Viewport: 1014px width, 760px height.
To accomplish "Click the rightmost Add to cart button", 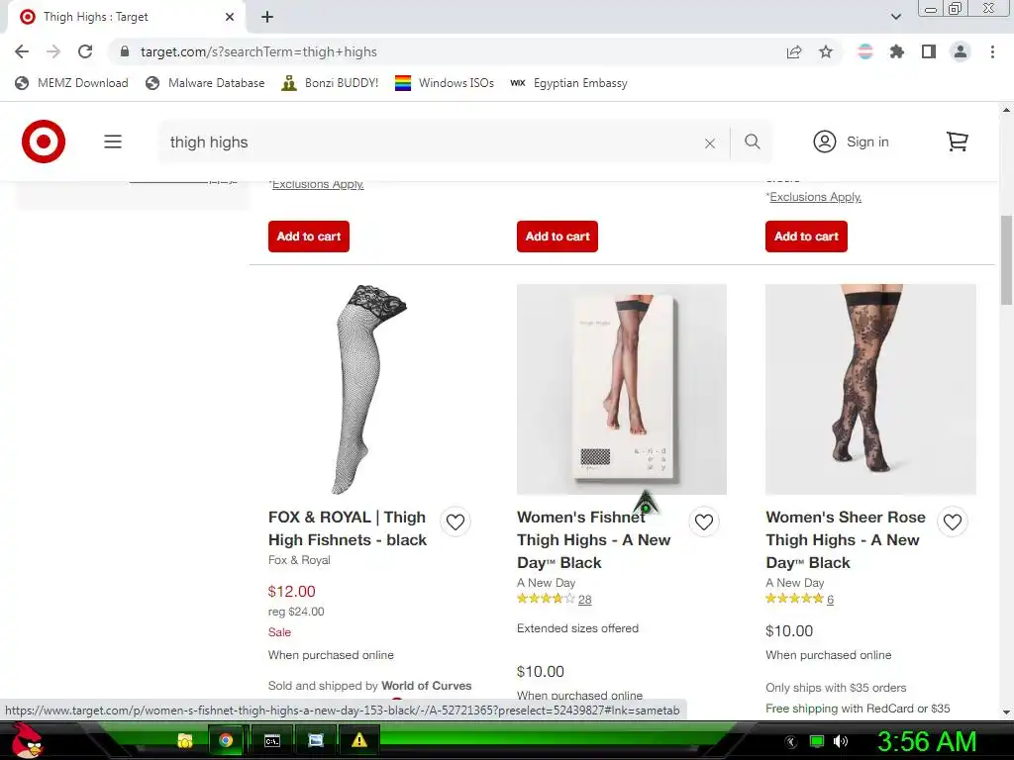I will [x=806, y=237].
